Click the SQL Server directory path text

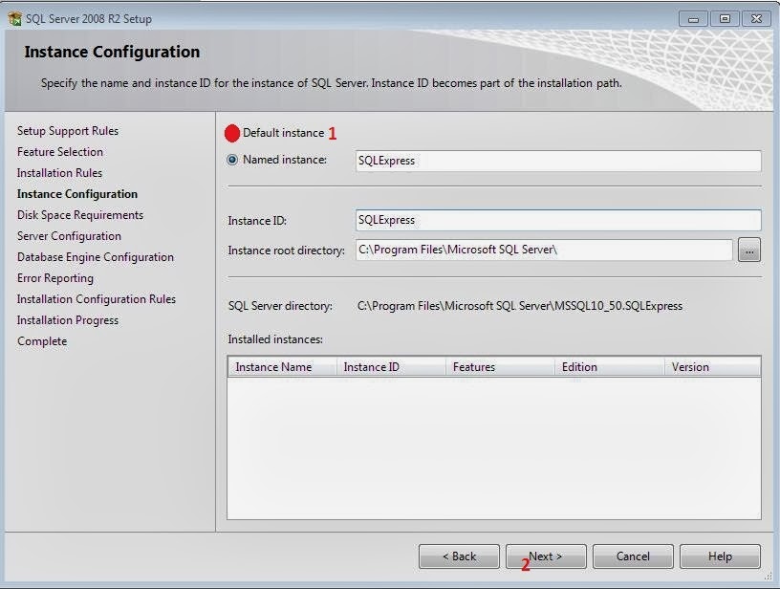[520, 306]
